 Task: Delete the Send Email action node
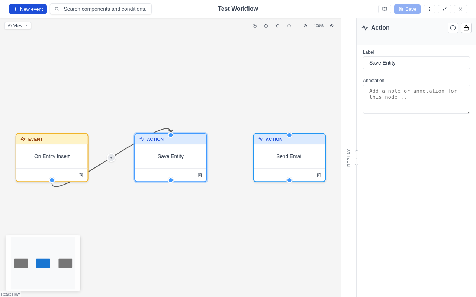[x=319, y=175]
